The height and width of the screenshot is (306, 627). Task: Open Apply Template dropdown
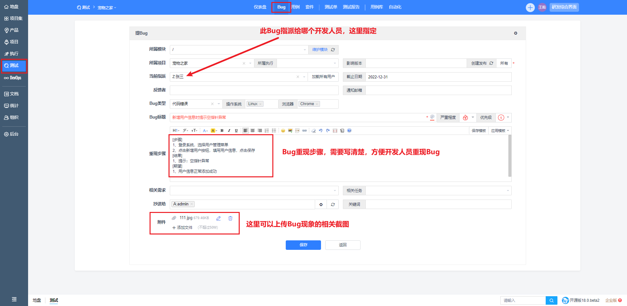coord(500,131)
